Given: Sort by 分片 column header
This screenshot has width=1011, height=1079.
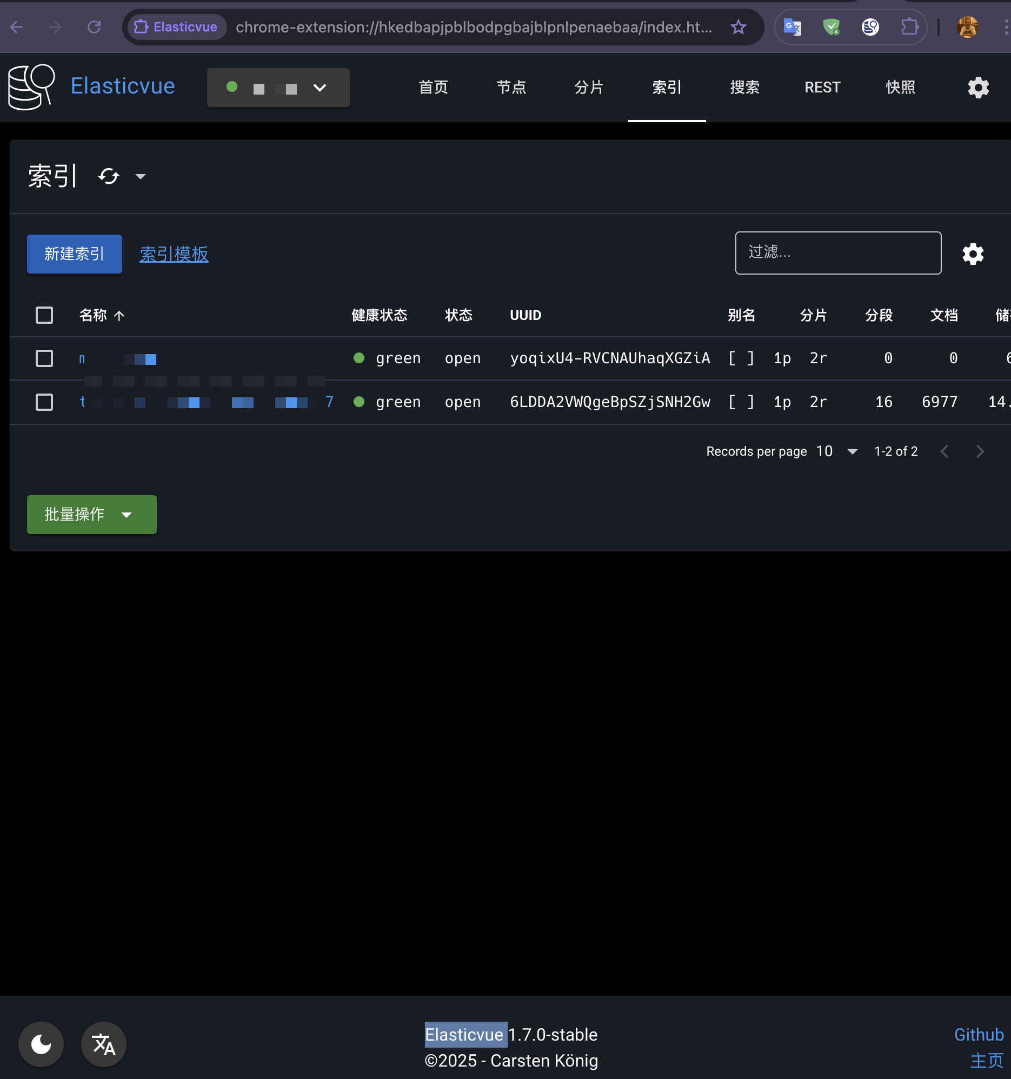Looking at the screenshot, I should (813, 315).
